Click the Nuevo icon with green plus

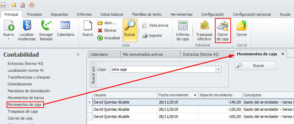9,26
